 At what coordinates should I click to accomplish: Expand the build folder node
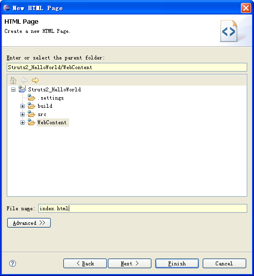point(22,106)
